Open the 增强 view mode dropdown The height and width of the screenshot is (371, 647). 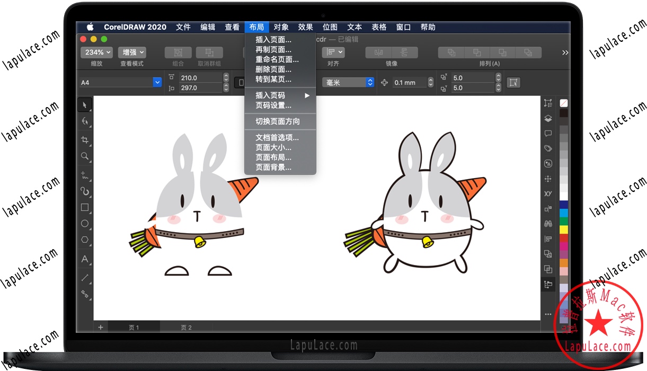click(131, 52)
